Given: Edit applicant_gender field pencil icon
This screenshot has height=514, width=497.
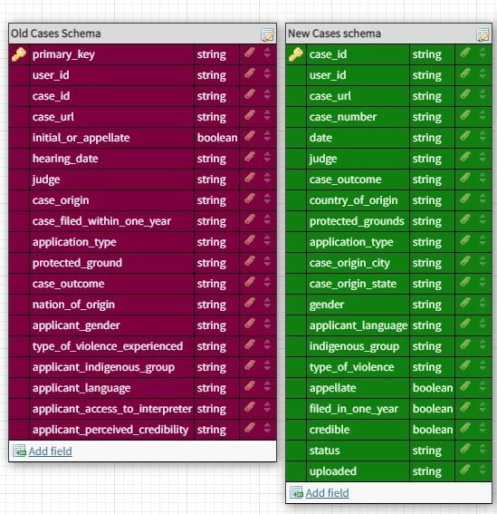Looking at the screenshot, I should (250, 324).
